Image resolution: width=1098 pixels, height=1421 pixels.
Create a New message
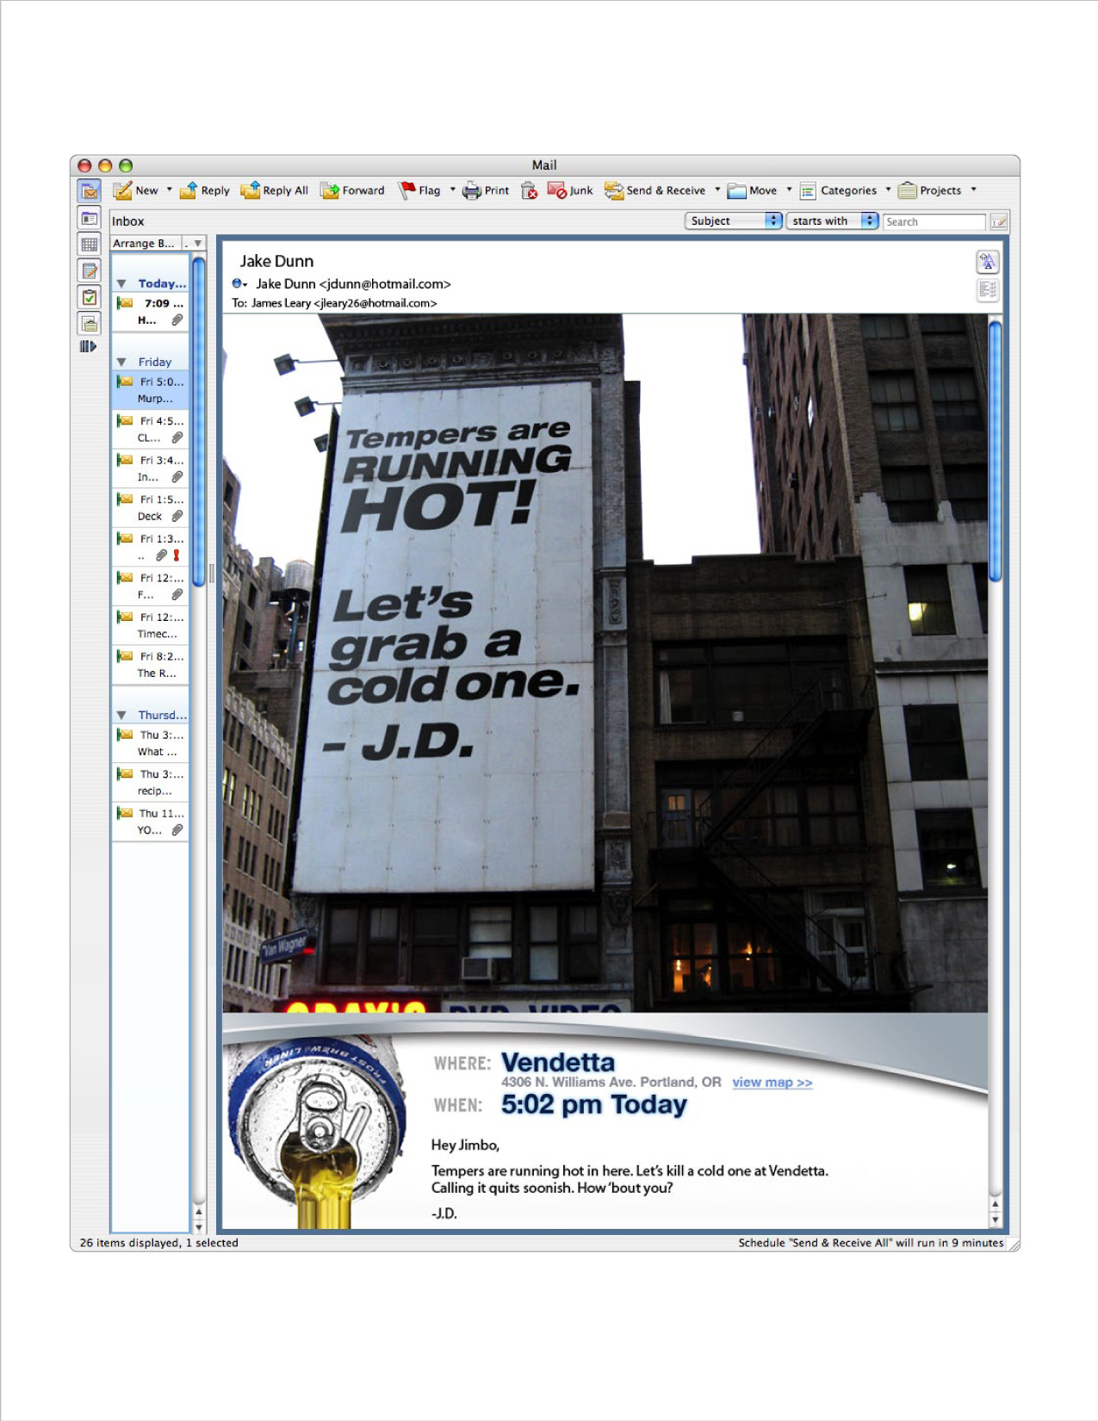136,190
